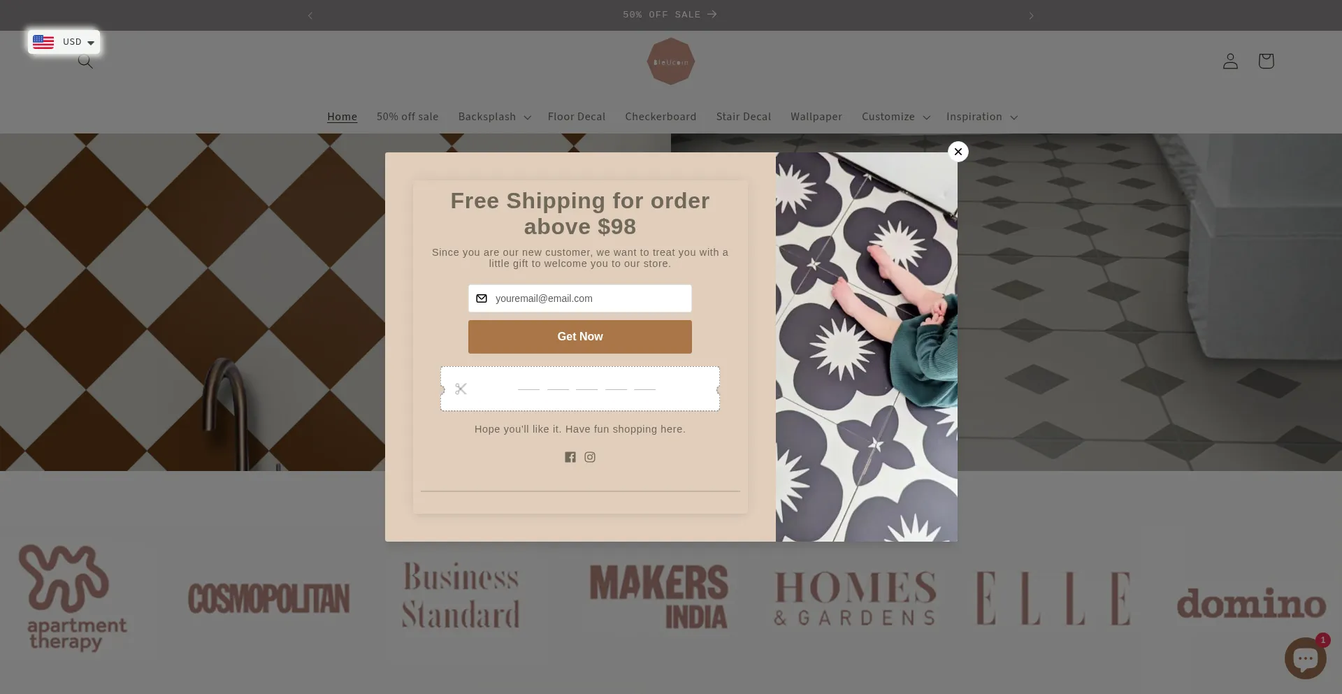Click the dashed coupon code box
This screenshot has height=694, width=1342.
coord(580,389)
